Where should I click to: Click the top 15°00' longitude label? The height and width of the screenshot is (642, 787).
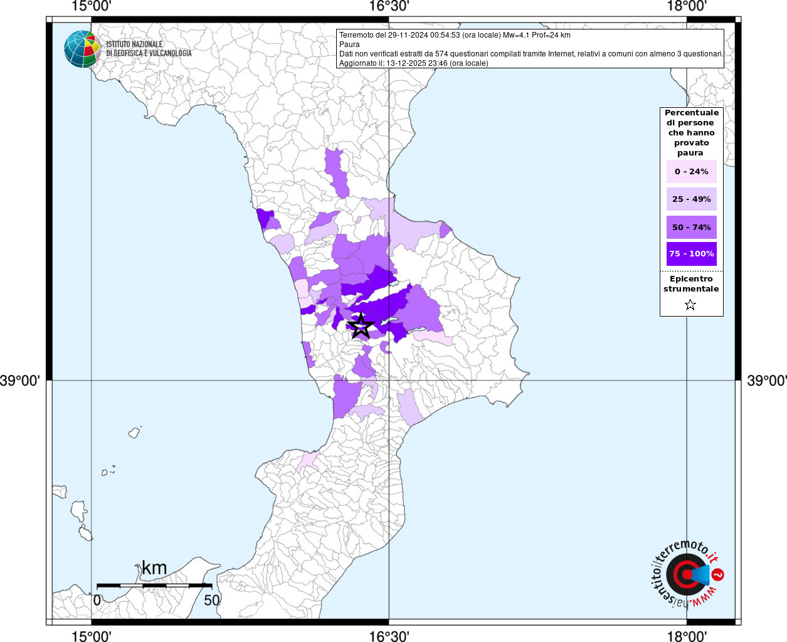(92, 6)
